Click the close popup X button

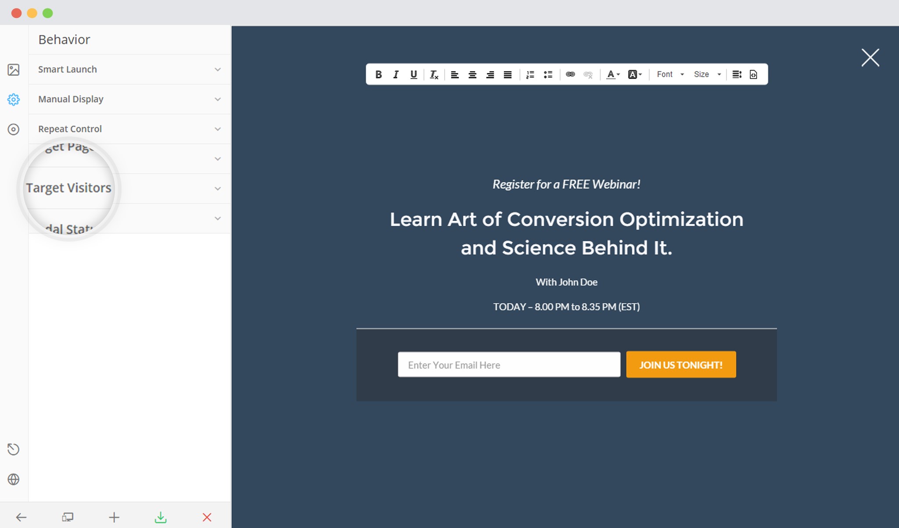[871, 57]
